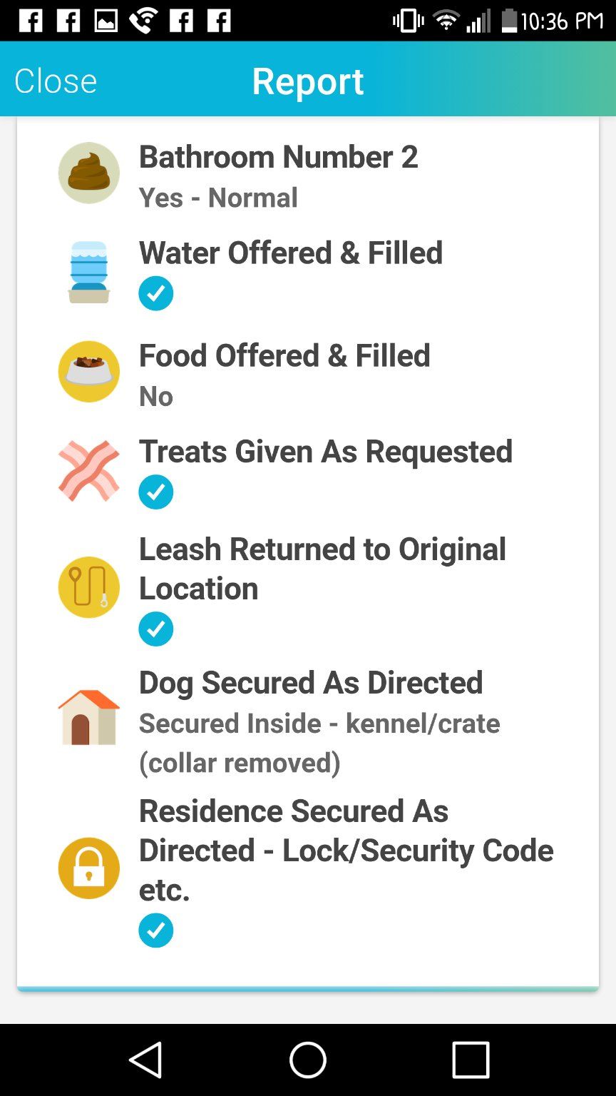
Task: Select the Dog Secured As Directed entry
Action: point(308,721)
